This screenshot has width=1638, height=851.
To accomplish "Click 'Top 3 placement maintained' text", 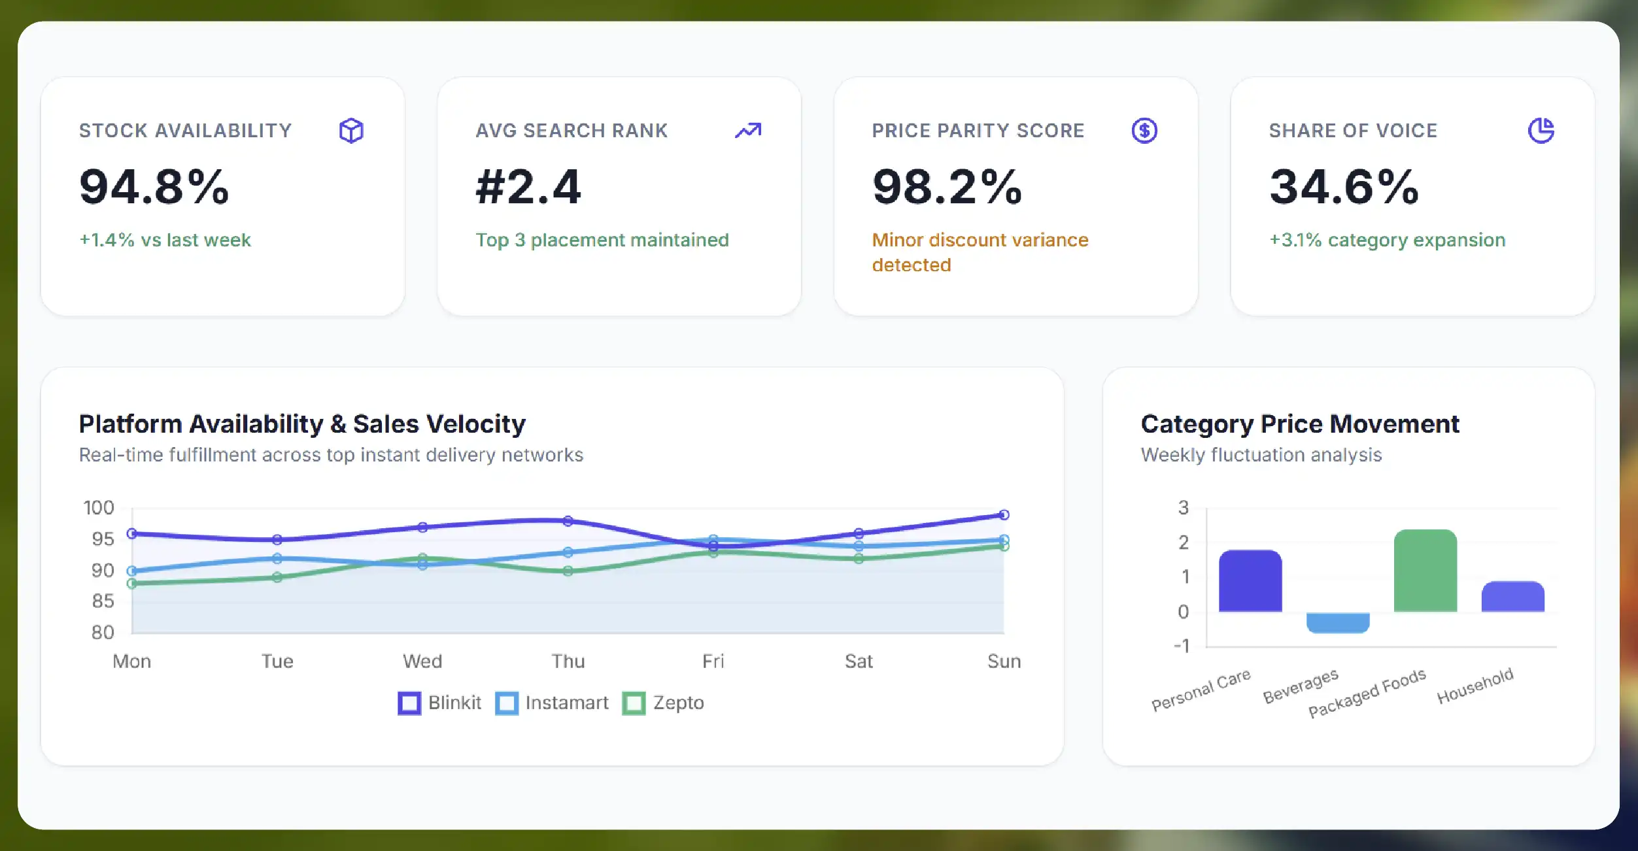I will point(602,241).
